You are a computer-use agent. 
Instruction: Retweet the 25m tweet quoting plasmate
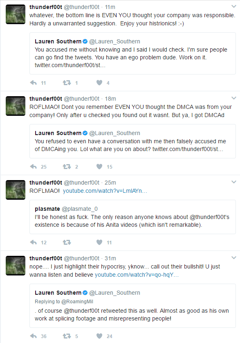coord(67,242)
